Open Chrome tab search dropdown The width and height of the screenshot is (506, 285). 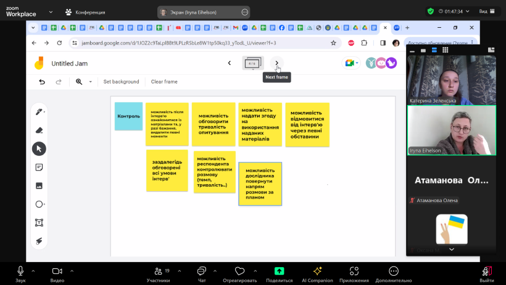[x=33, y=28]
